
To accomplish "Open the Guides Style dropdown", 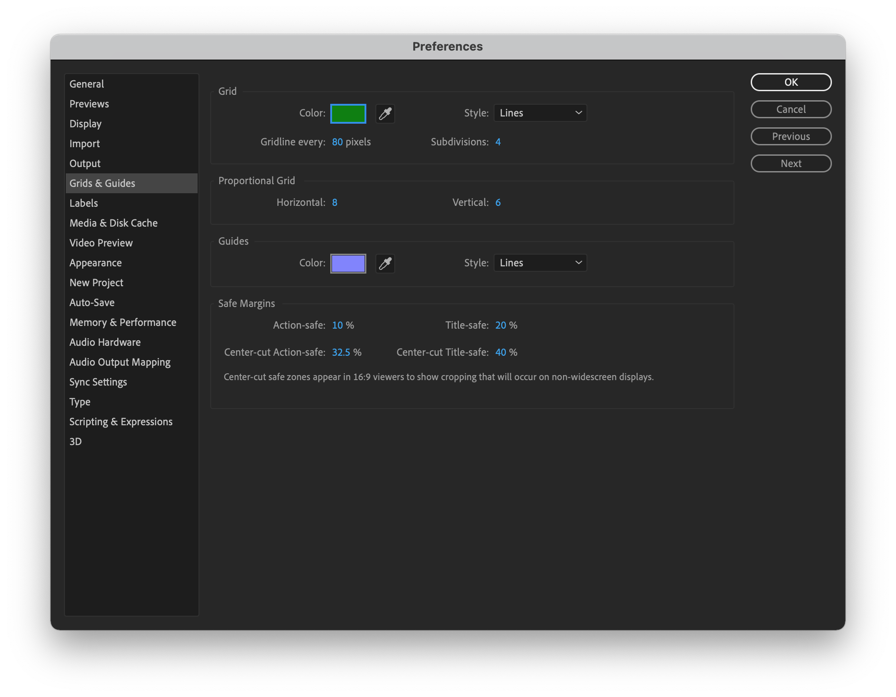I will tap(540, 263).
